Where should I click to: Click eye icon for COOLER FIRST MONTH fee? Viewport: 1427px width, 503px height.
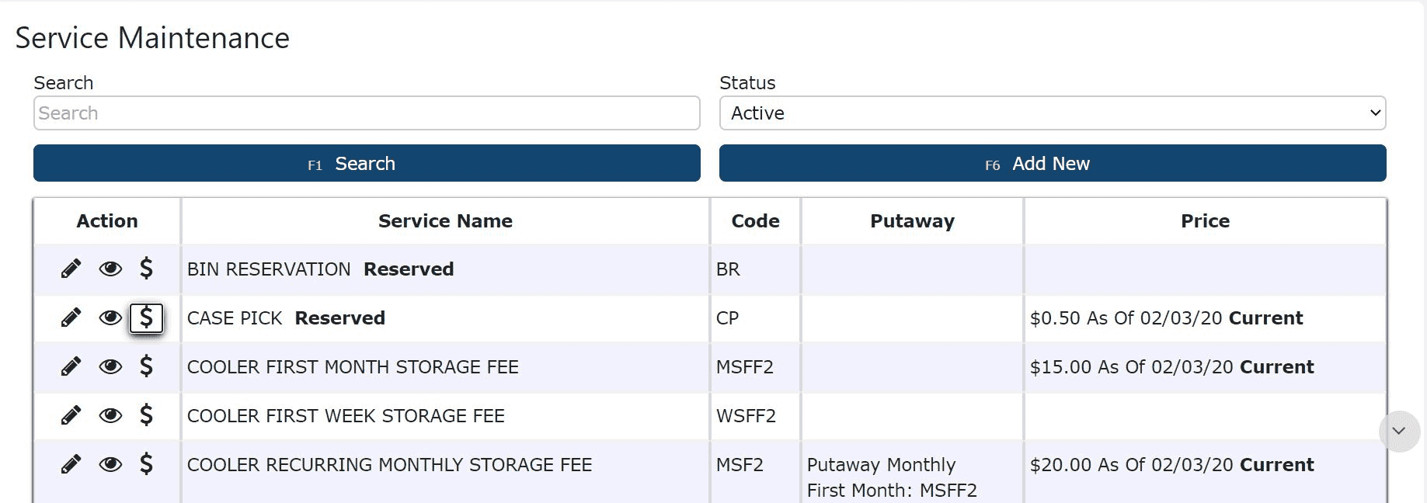coord(110,366)
